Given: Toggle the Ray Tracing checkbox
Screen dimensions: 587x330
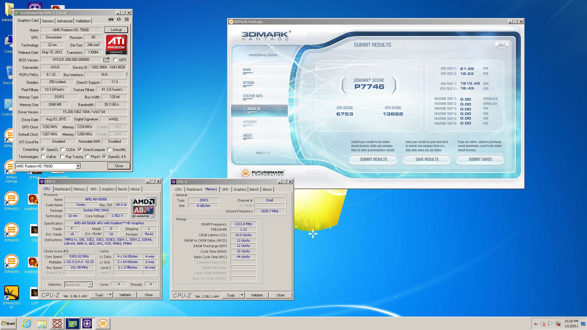Looking at the screenshot, I should 62,157.
